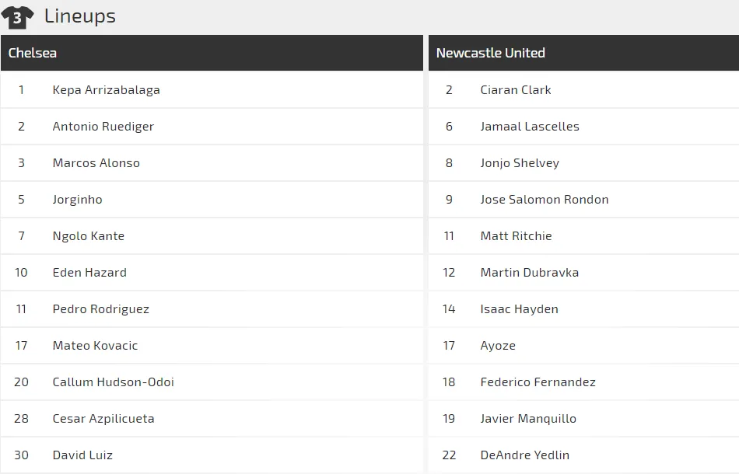Select the Chelsea team header

coord(33,53)
